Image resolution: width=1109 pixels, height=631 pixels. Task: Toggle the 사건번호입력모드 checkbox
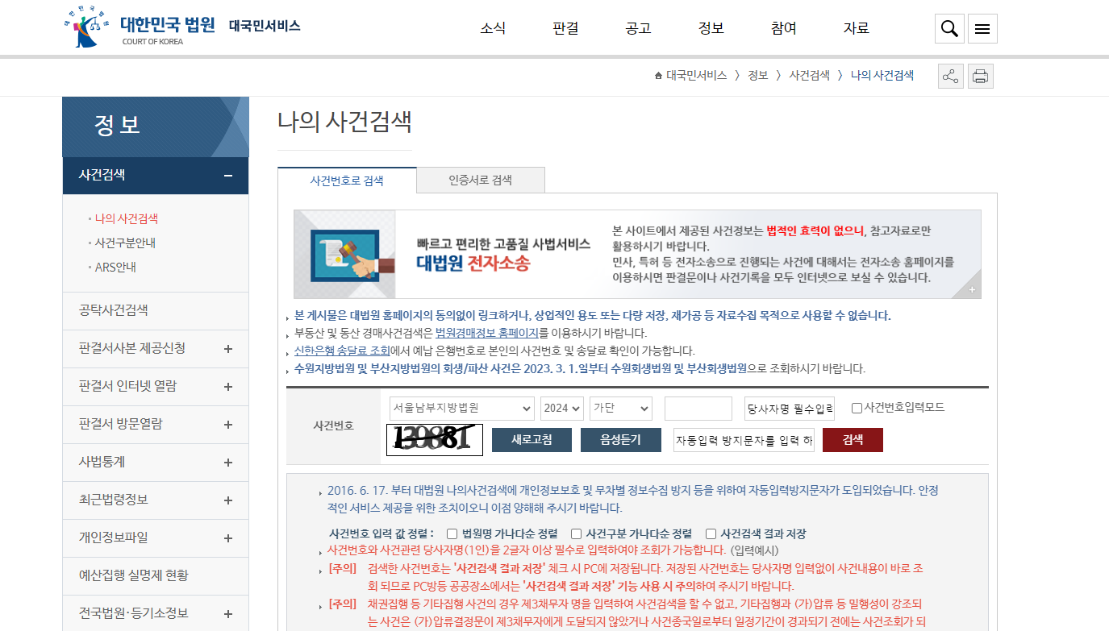(x=857, y=408)
